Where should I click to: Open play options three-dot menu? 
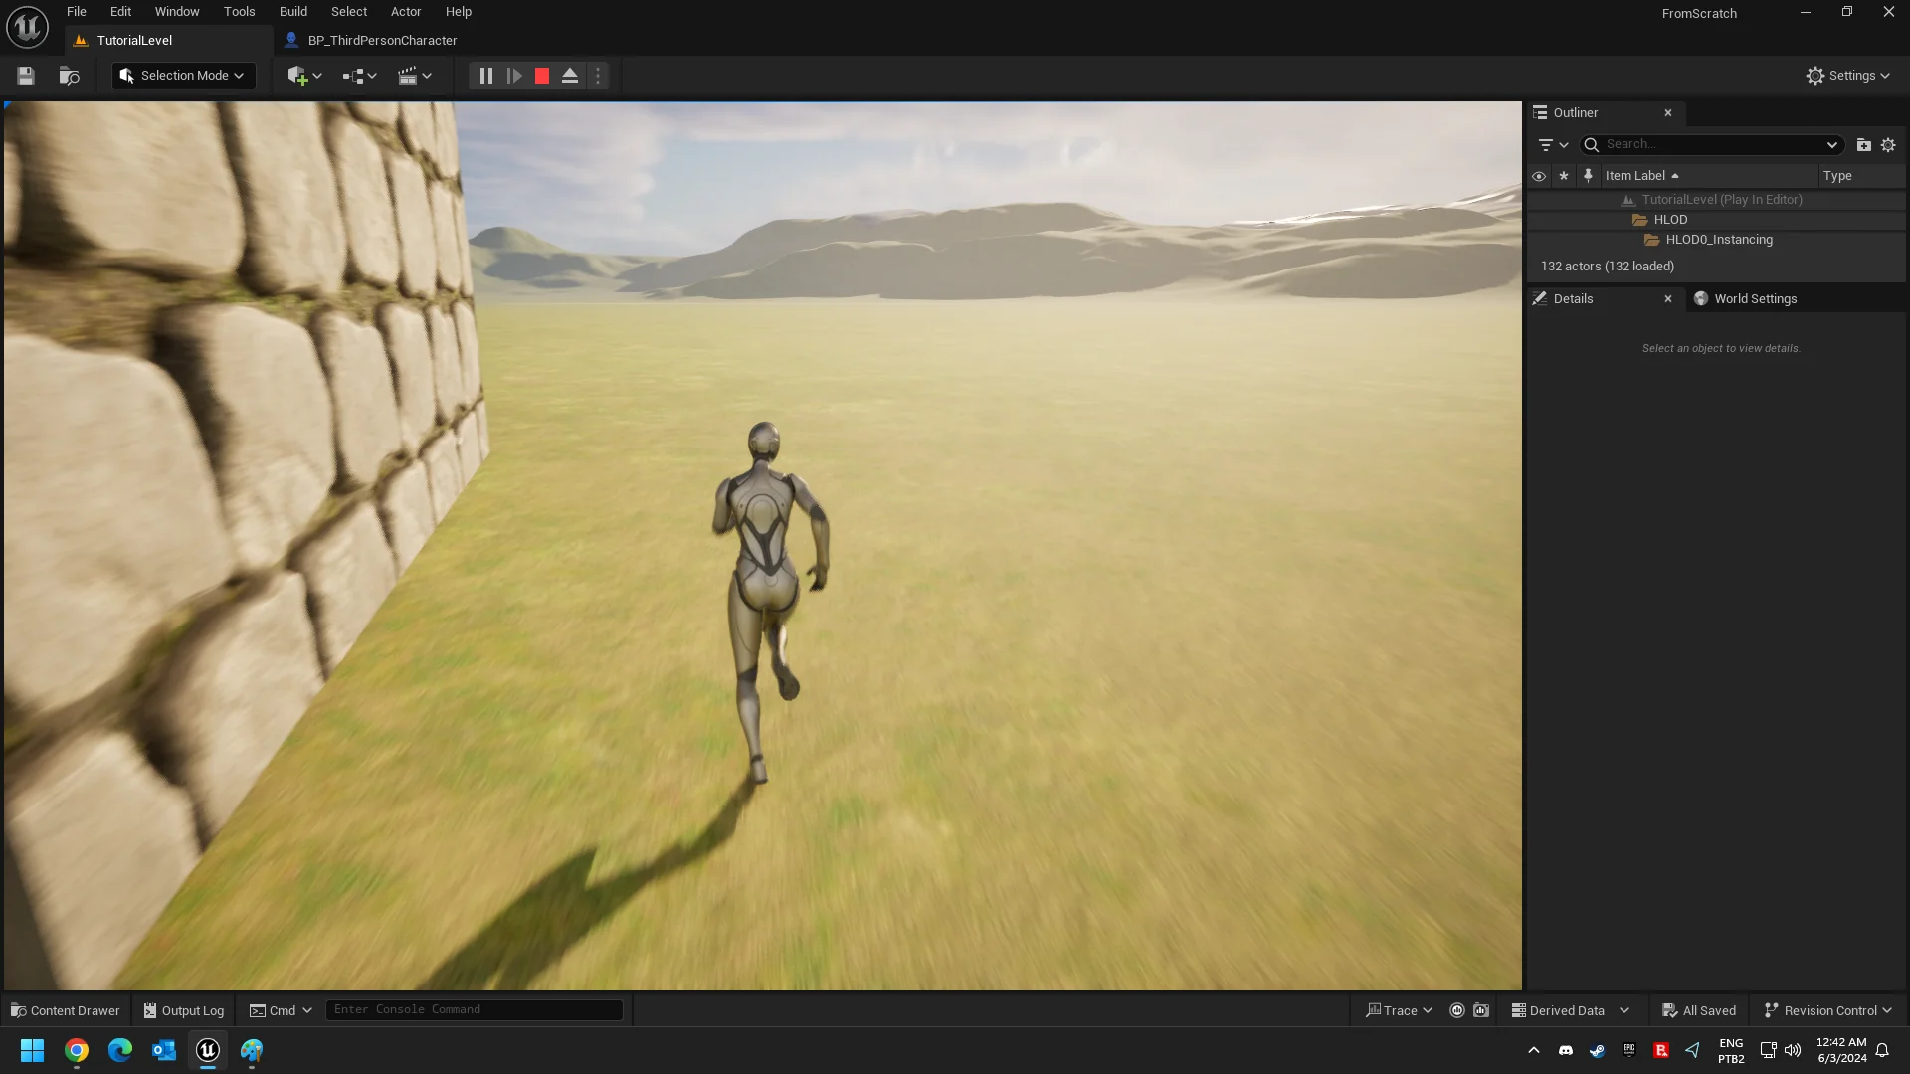(x=598, y=76)
